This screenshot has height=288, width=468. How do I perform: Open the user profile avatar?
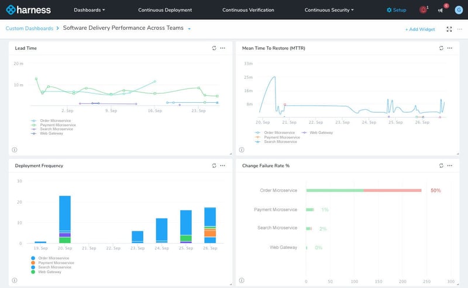coord(458,10)
